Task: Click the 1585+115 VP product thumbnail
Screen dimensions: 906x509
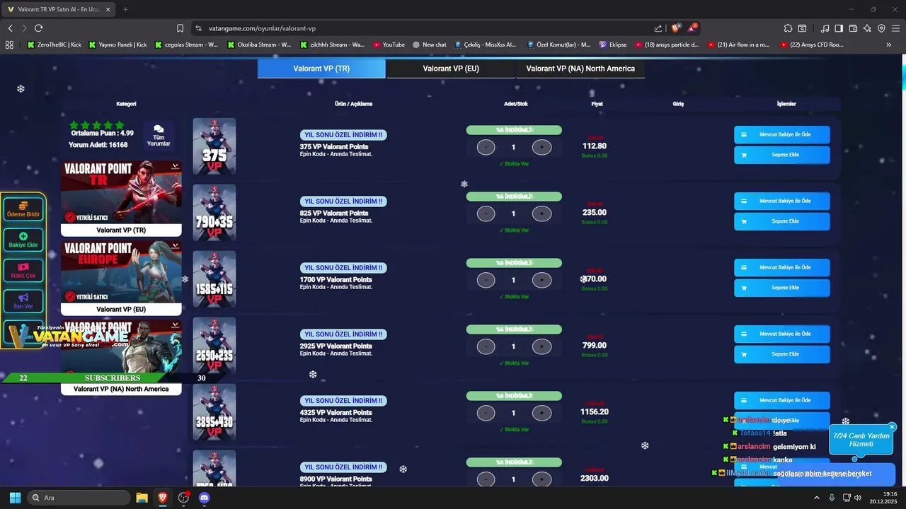Action: (214, 279)
